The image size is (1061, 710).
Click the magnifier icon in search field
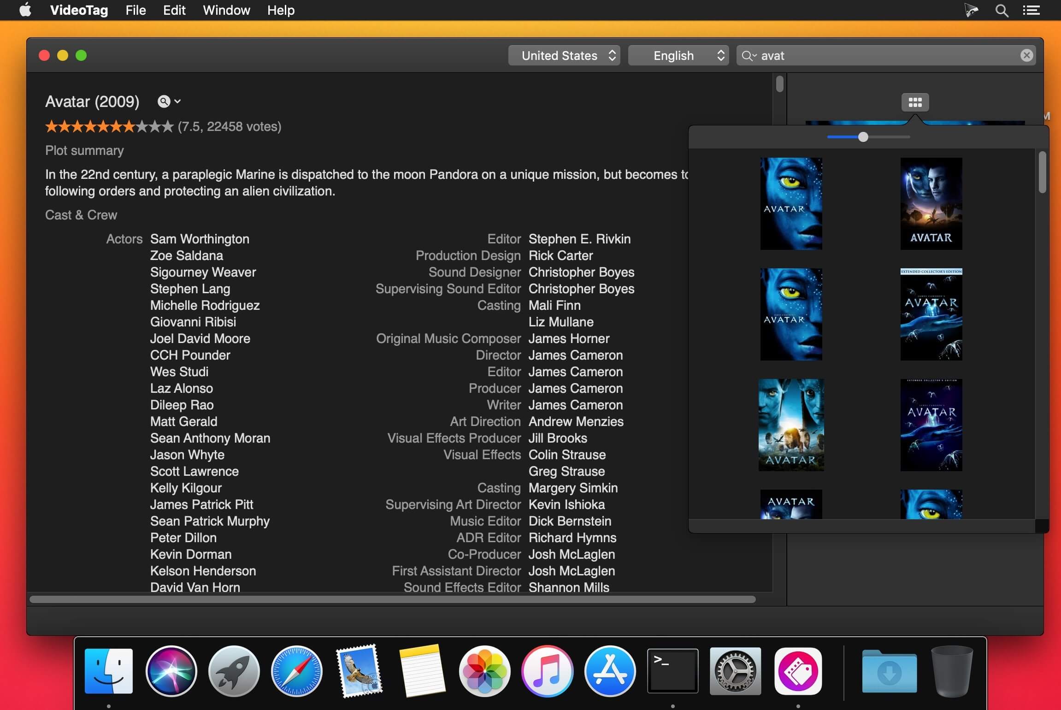(747, 56)
